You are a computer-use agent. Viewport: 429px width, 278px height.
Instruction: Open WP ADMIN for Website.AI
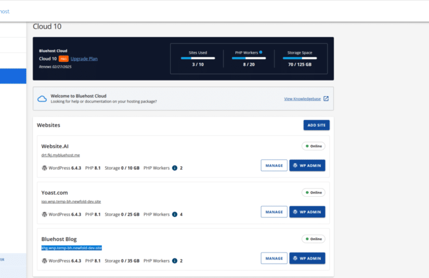click(x=307, y=166)
